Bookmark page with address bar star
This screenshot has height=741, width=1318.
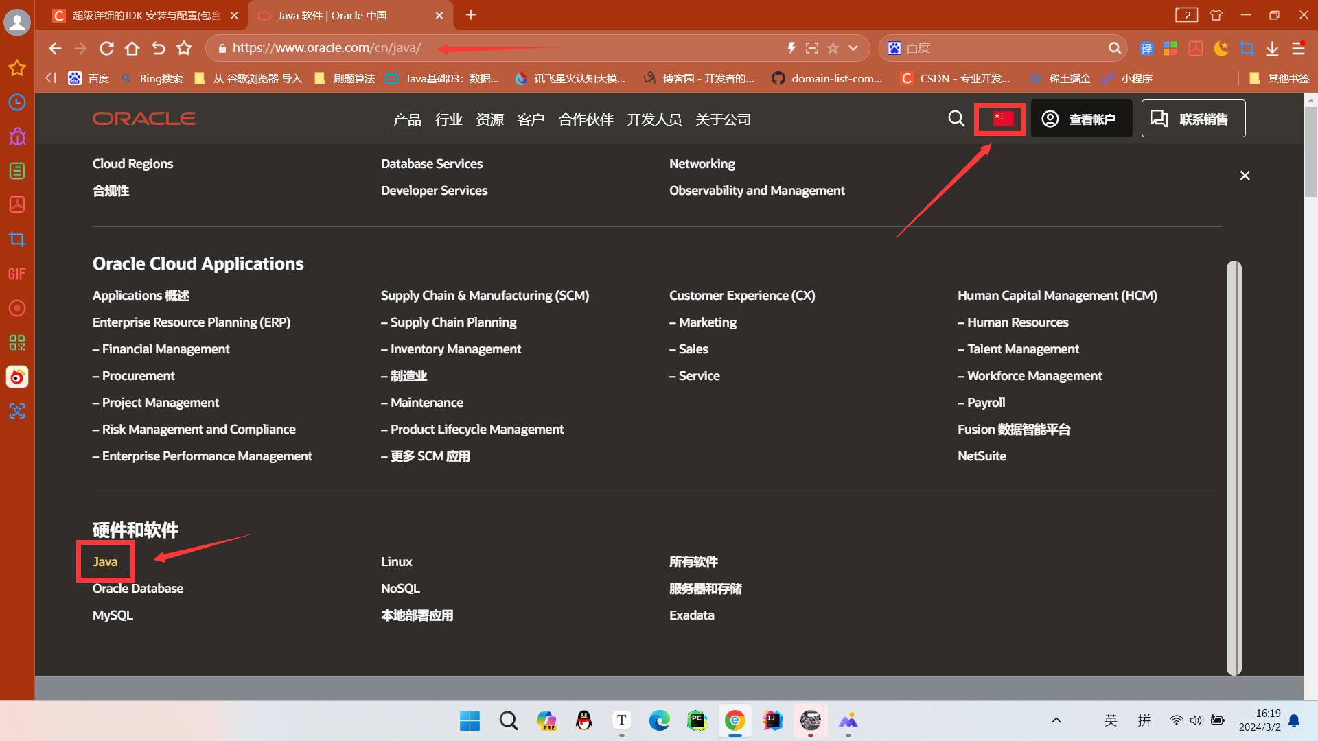coord(833,48)
